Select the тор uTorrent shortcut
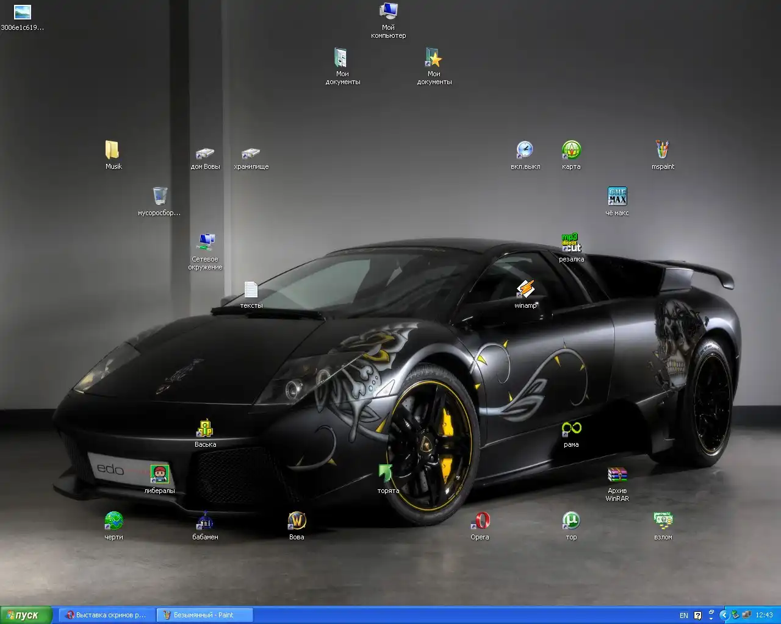 (571, 521)
